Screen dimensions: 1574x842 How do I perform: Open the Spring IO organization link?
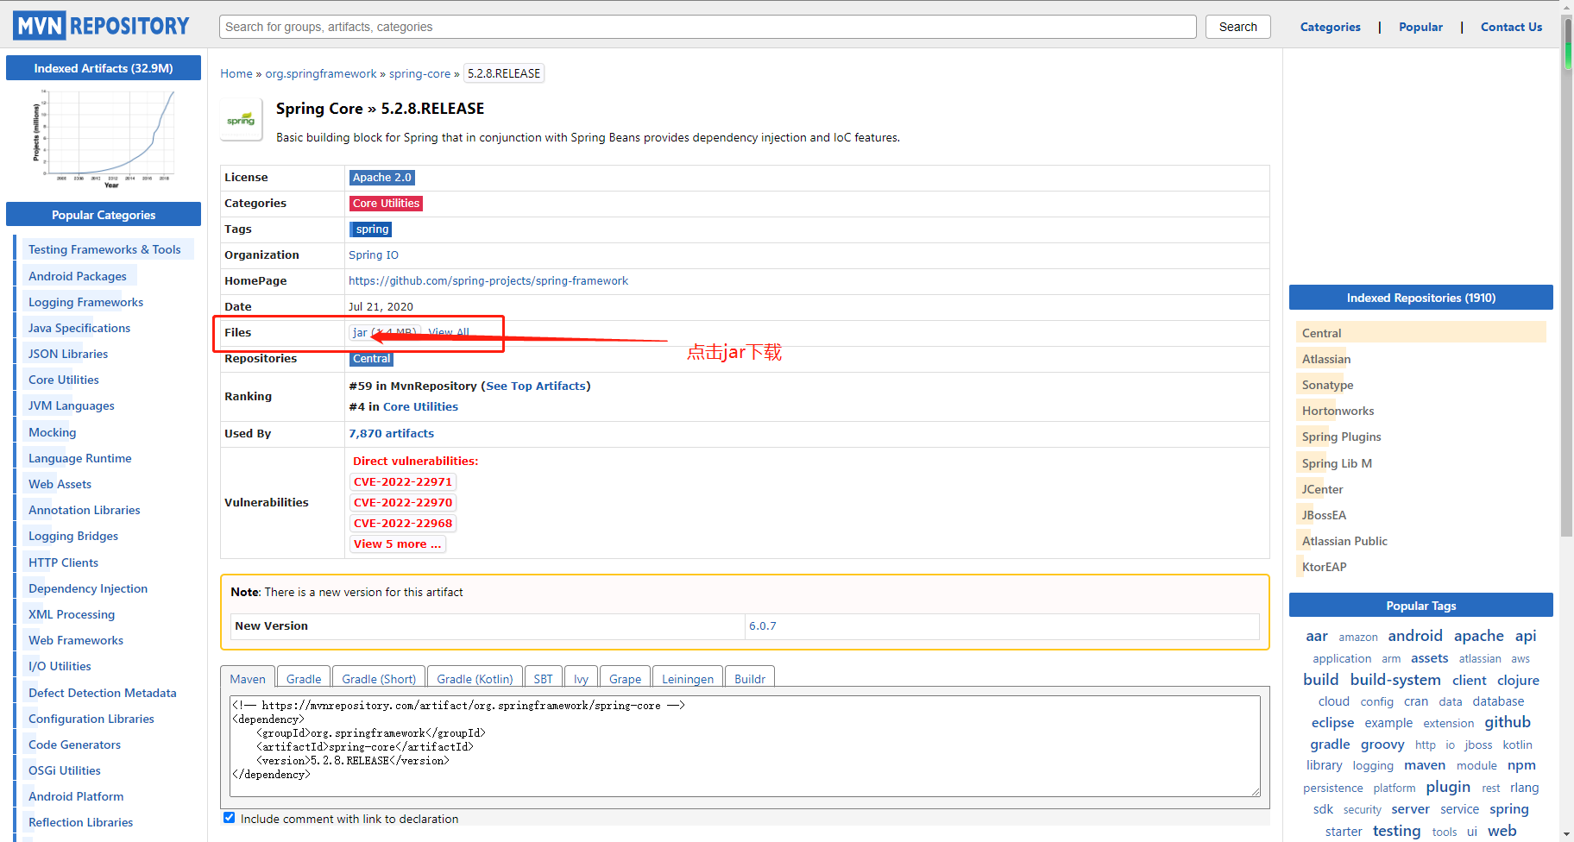pos(374,255)
